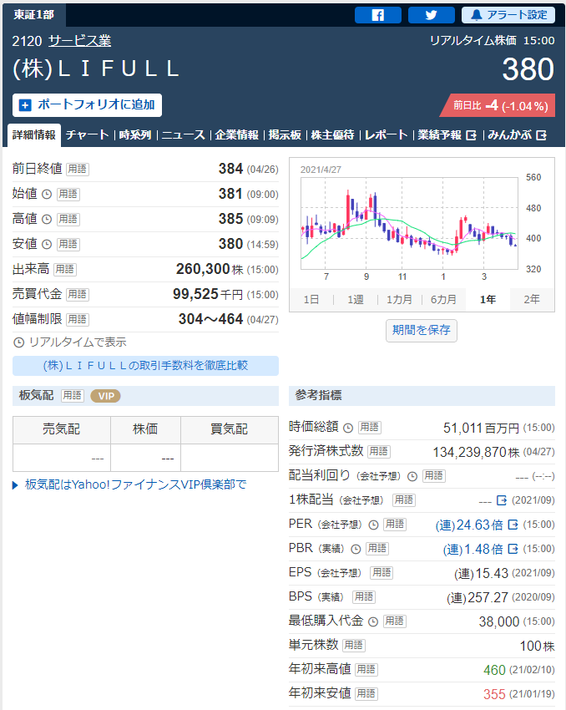Open 用語 glossary for 前日終値
The width and height of the screenshot is (566, 710).
[x=78, y=170]
